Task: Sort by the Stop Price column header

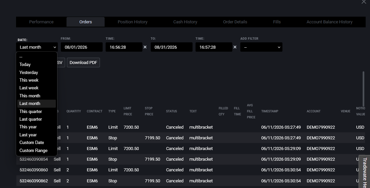Action: click(149, 111)
